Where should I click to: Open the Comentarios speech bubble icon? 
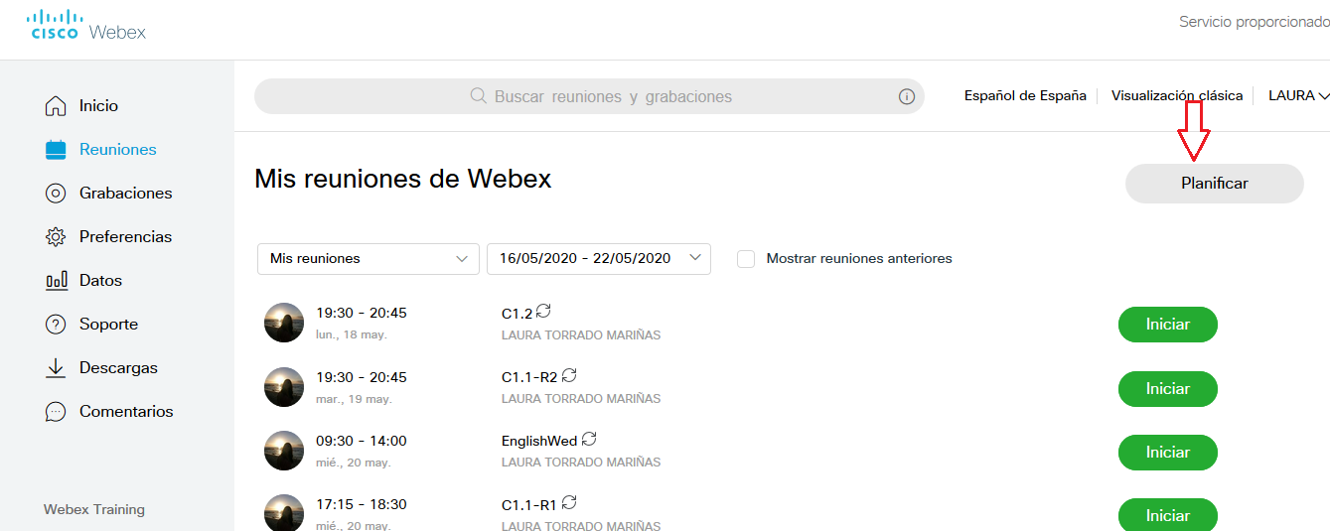56,412
